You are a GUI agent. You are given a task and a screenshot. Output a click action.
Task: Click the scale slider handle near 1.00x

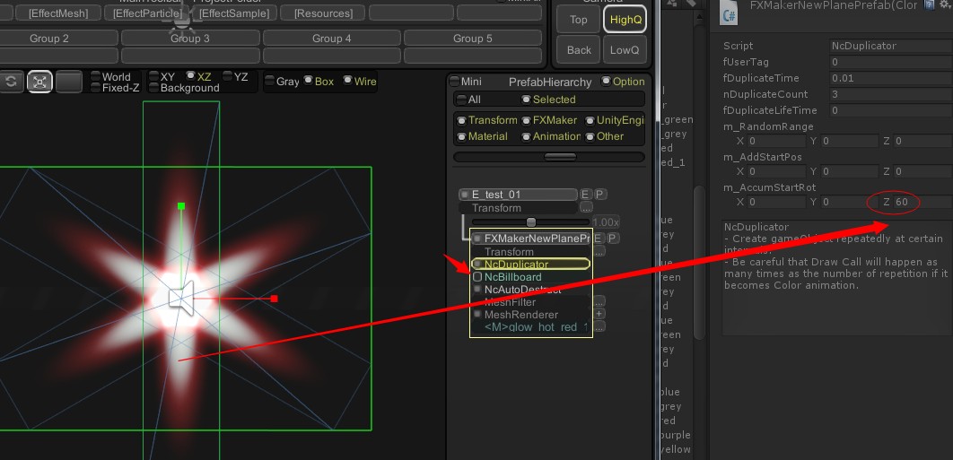pyautogui.click(x=531, y=222)
